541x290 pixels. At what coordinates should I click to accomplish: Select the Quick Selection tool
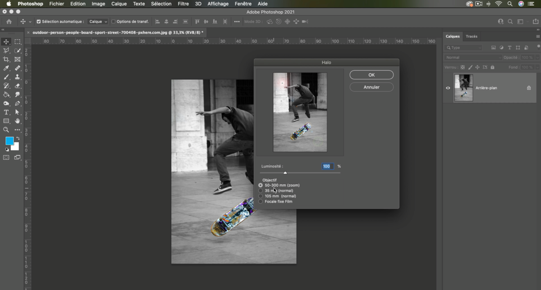(18, 50)
